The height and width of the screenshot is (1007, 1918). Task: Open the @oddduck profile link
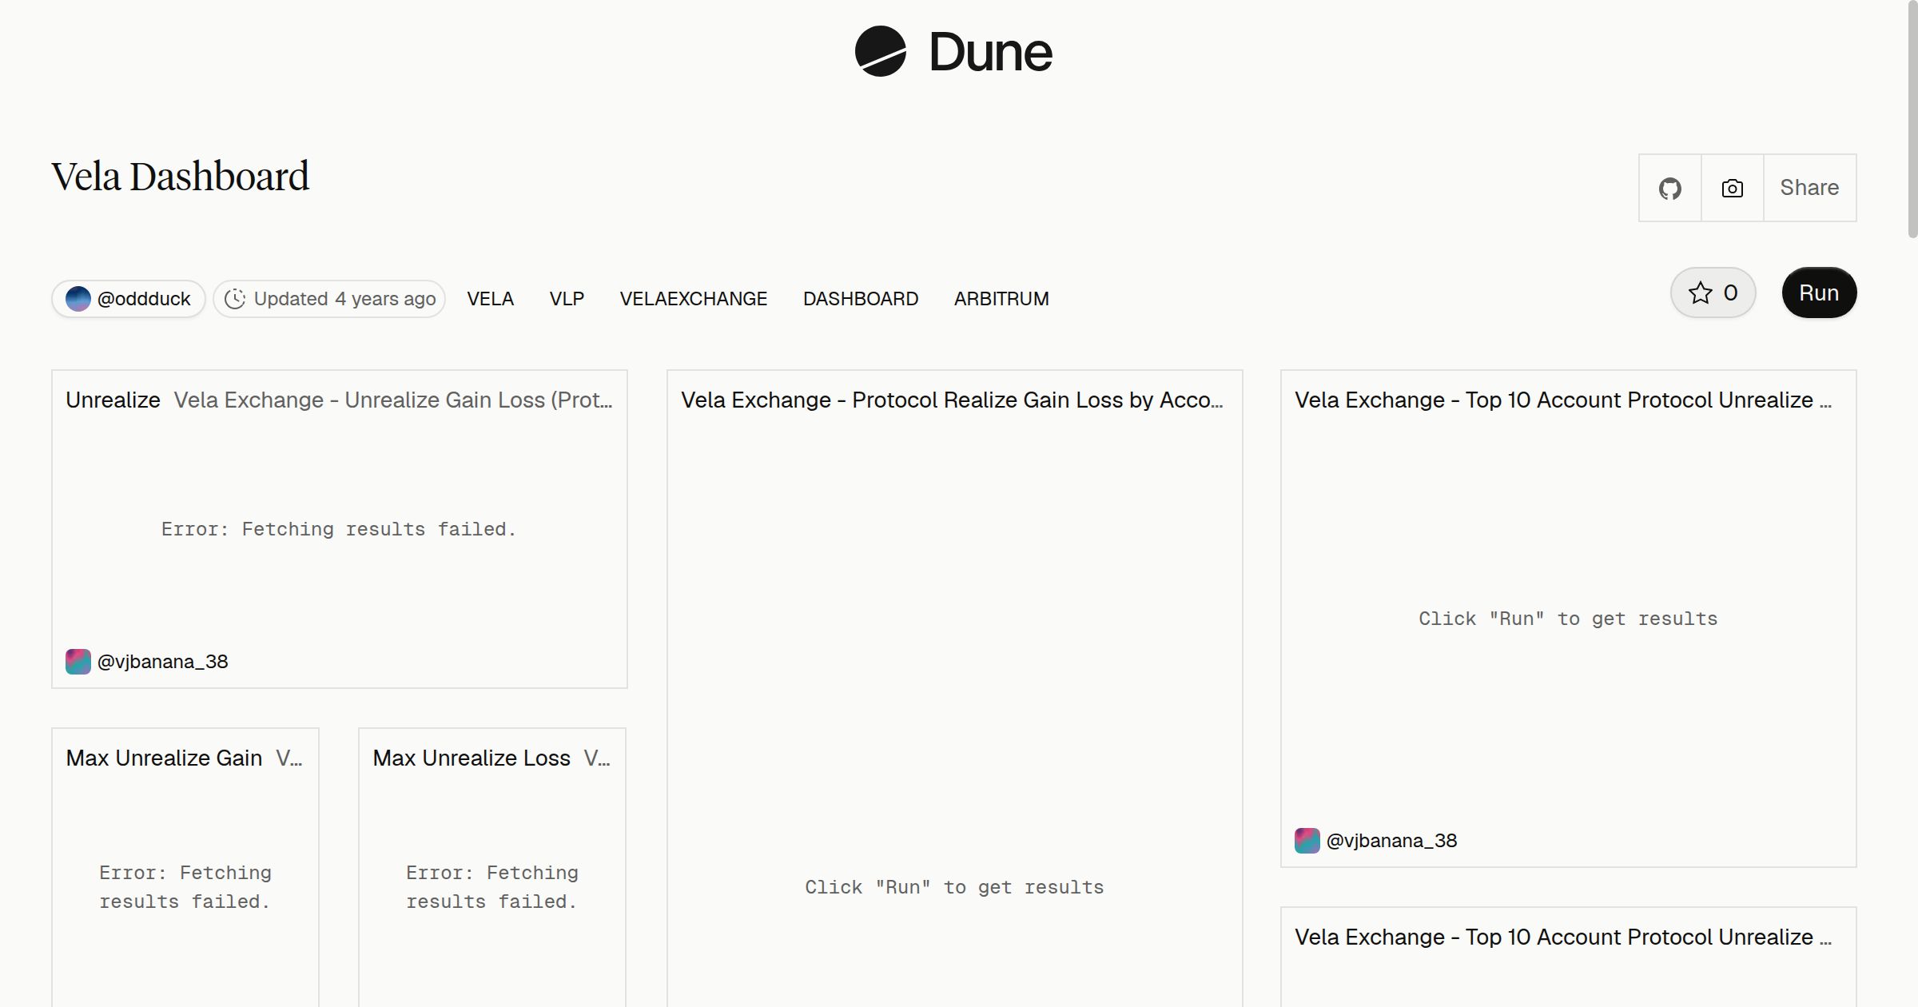click(144, 299)
